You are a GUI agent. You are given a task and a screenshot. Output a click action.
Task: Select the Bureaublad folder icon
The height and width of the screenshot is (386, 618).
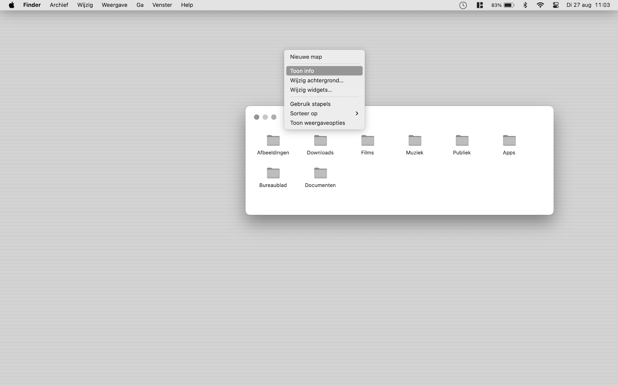pyautogui.click(x=273, y=173)
